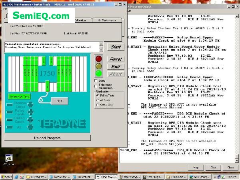This screenshot has height=180, width=240.
Task: Click the Program Output scrollbar up arrow
Action: coord(237,16)
